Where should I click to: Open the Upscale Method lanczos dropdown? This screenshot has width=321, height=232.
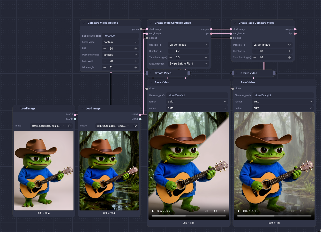(120, 55)
